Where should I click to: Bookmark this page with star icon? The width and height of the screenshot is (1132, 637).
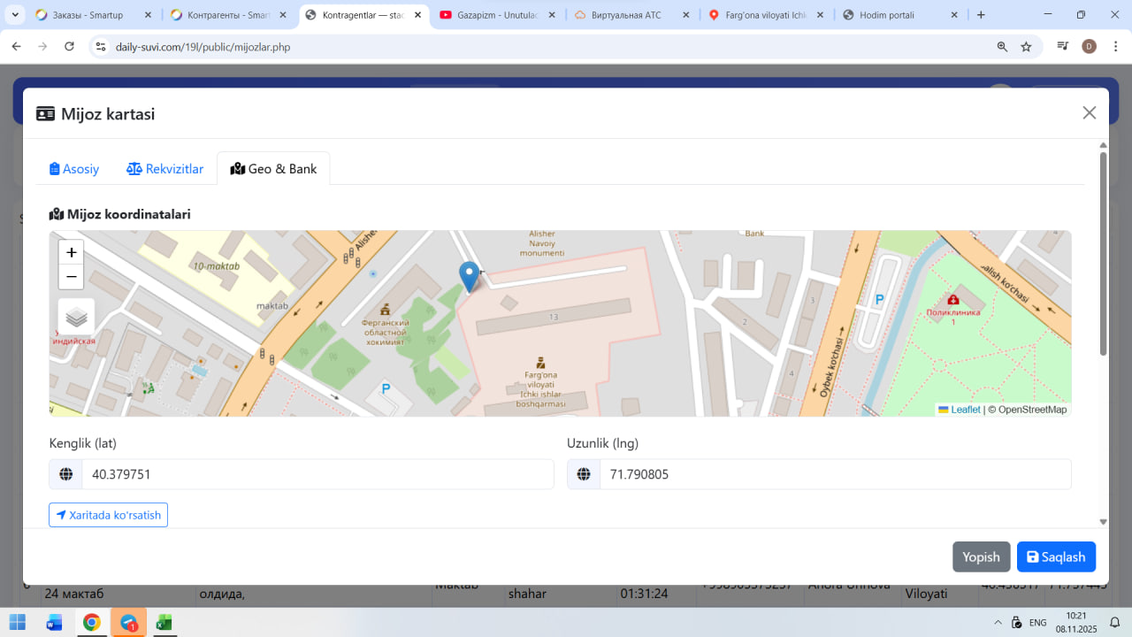(x=1026, y=47)
